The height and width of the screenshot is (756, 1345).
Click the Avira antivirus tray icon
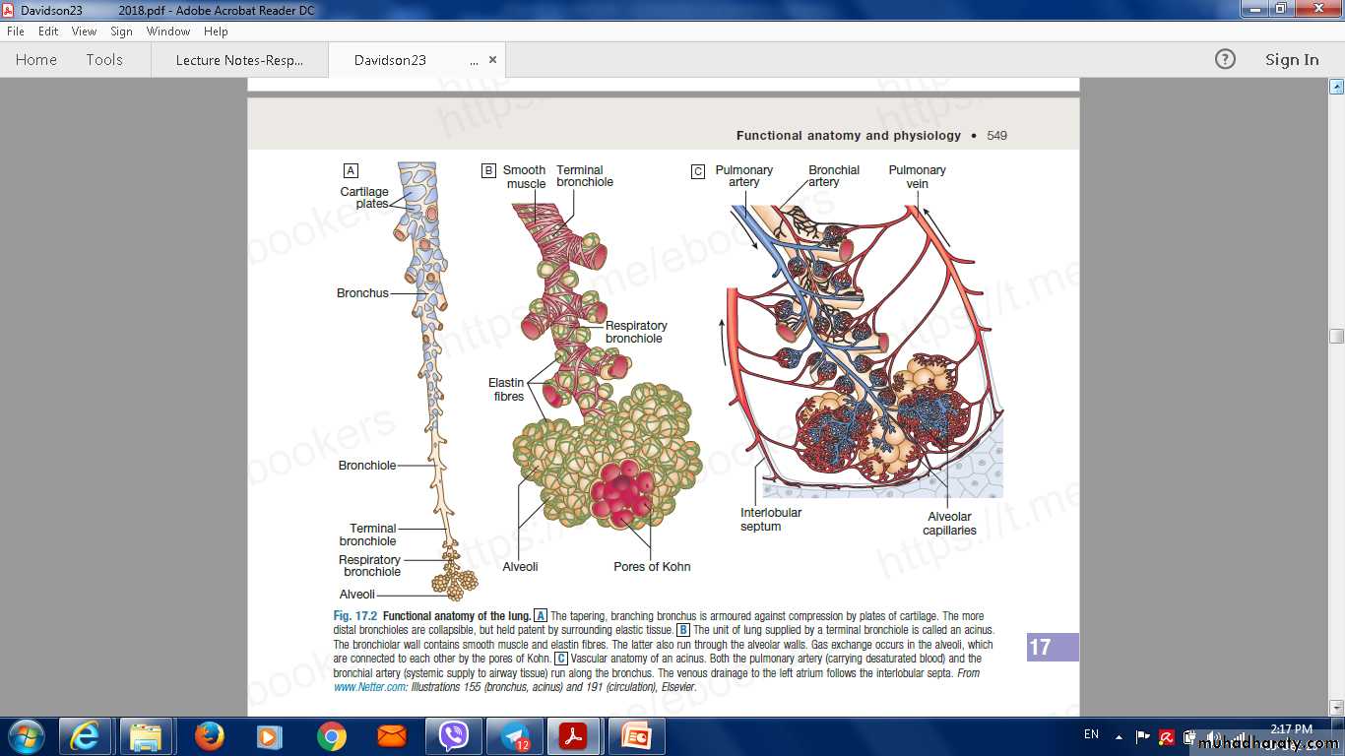[x=1166, y=736]
